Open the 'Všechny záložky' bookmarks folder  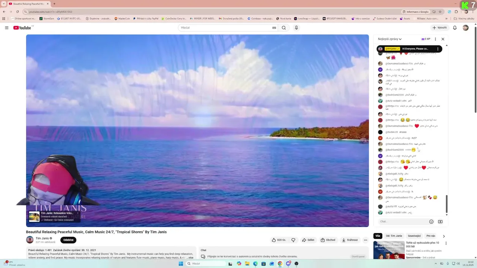tap(464, 18)
